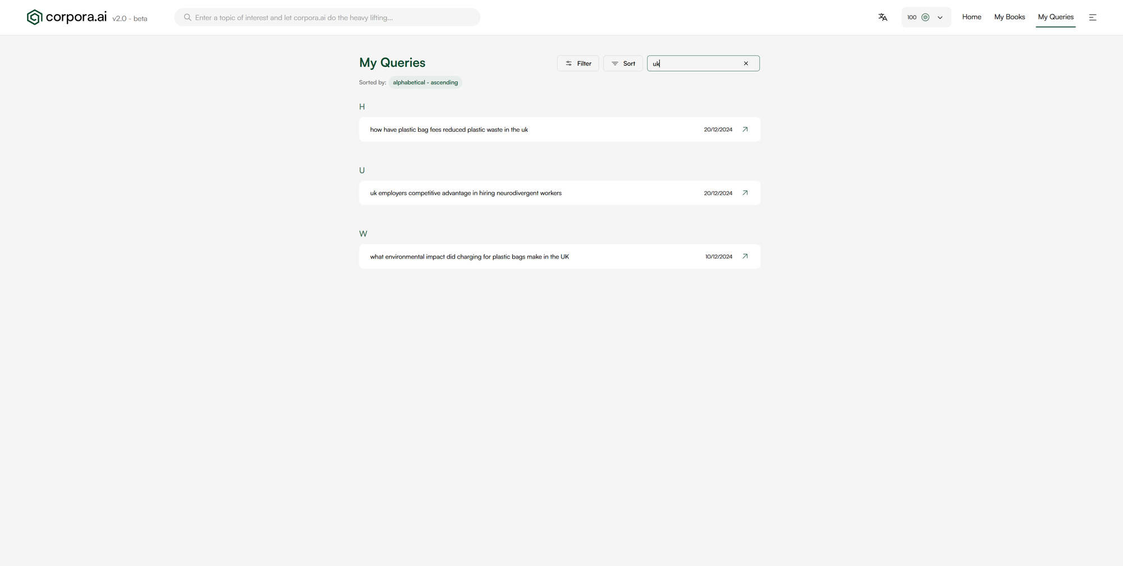Open 'uk employers competitive advantage' query
This screenshot has height=566, width=1123.
point(465,193)
